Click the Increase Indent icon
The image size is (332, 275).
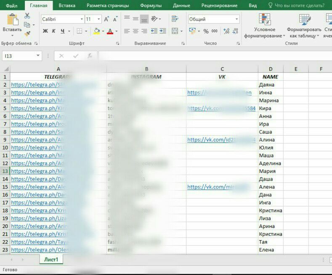pos(163,31)
